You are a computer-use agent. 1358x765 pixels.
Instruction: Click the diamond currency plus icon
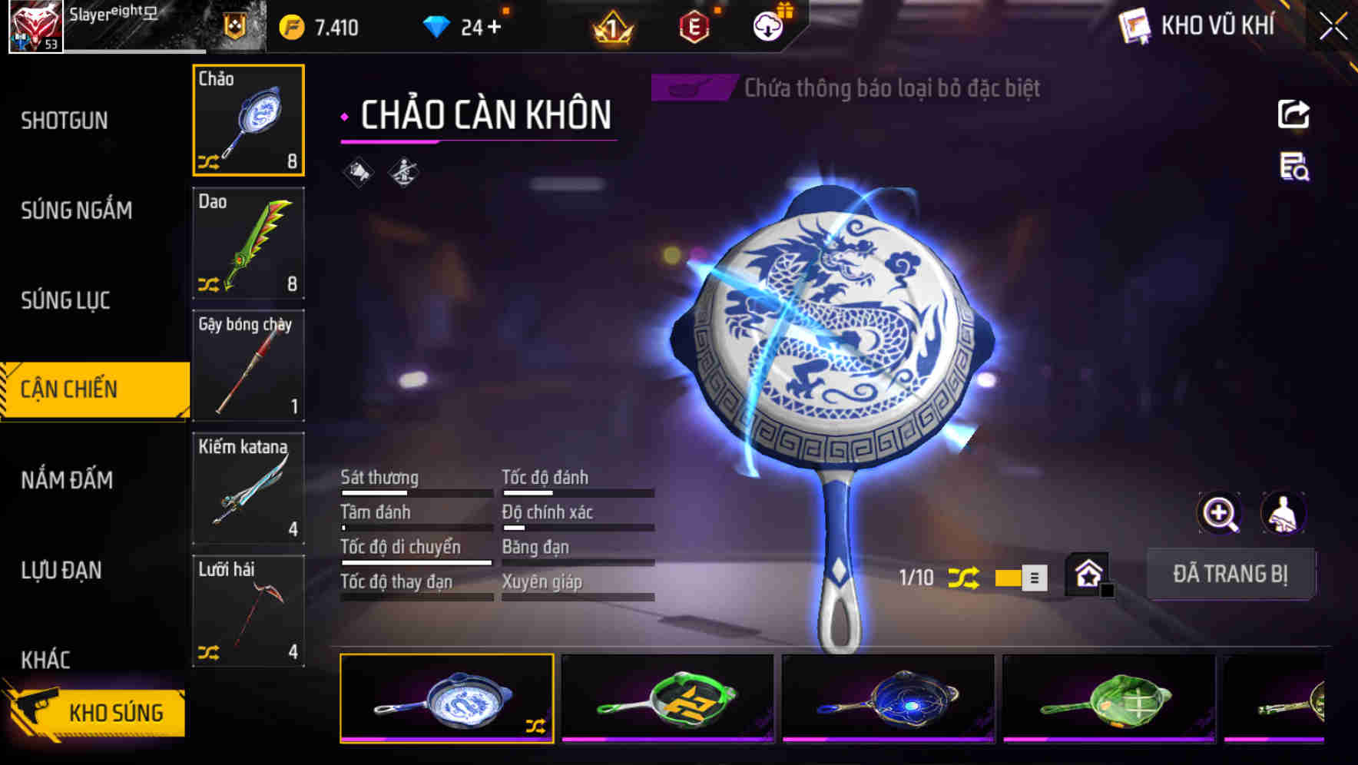(494, 28)
